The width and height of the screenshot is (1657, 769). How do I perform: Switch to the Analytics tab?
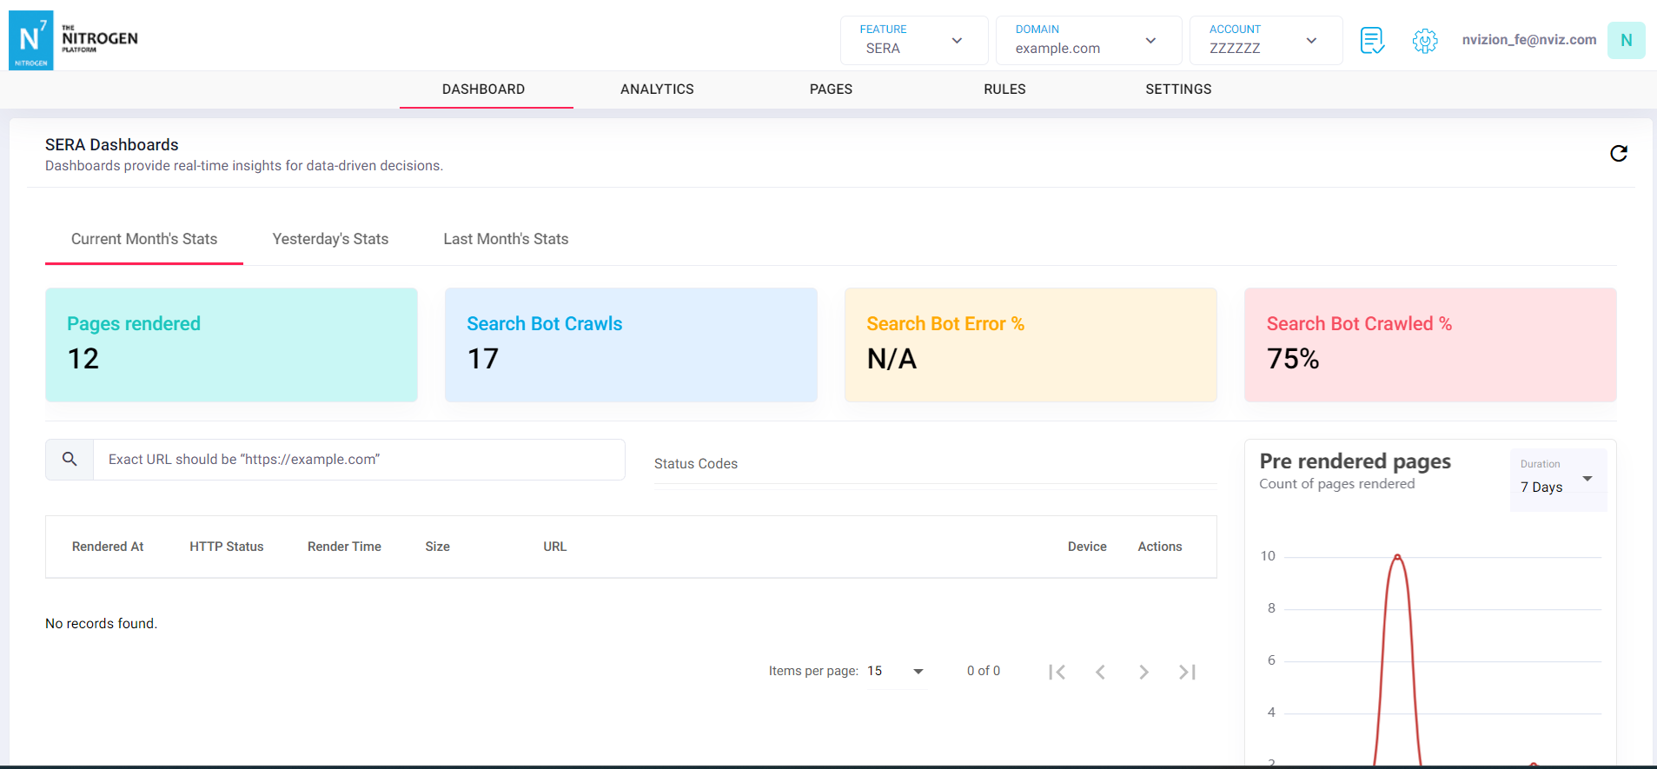657,89
